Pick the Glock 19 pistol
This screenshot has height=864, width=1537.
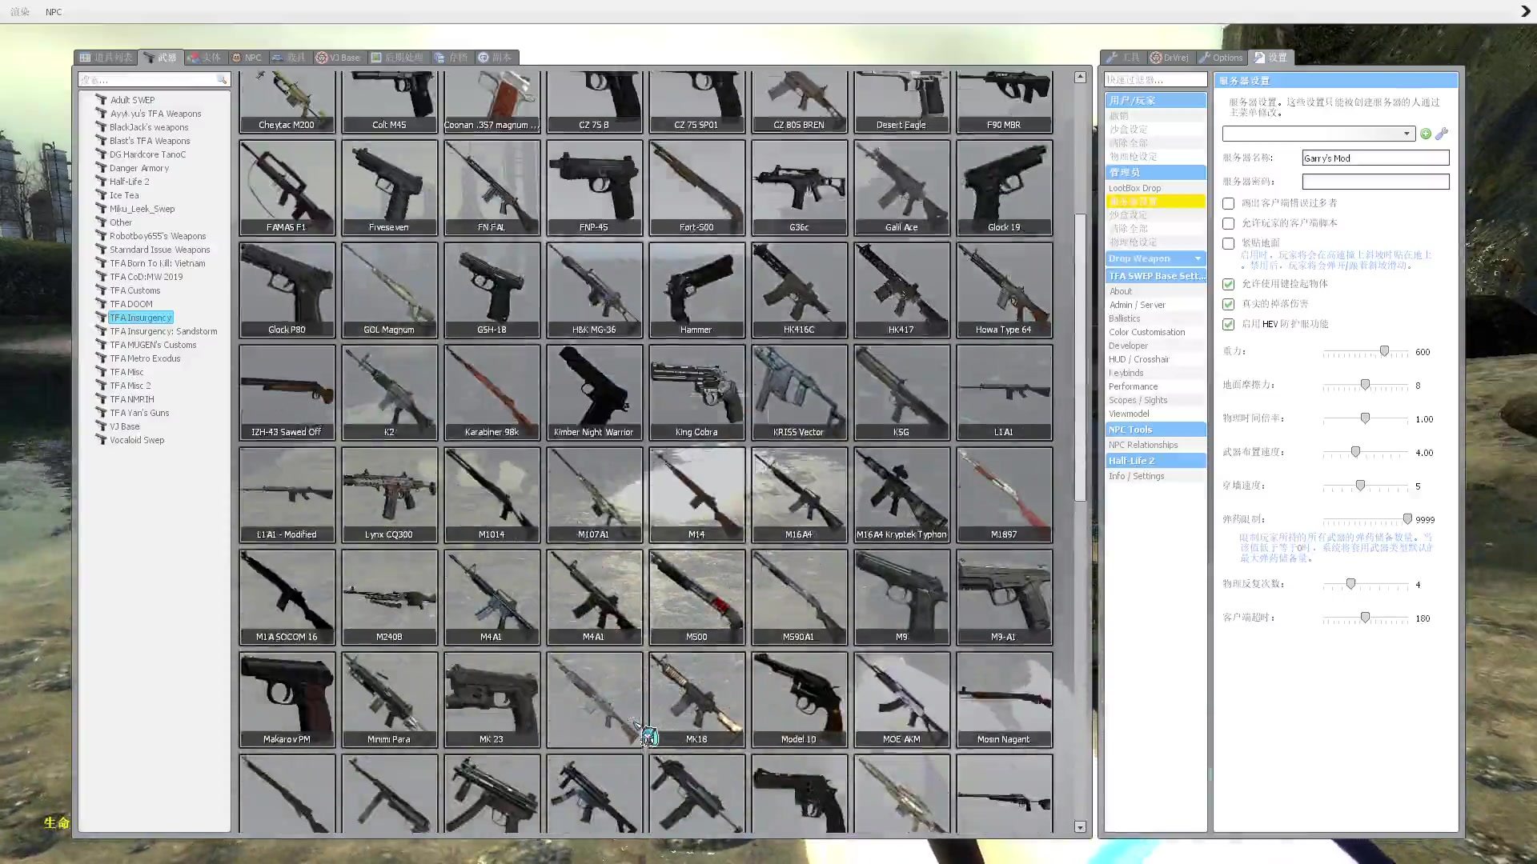pyautogui.click(x=1004, y=188)
